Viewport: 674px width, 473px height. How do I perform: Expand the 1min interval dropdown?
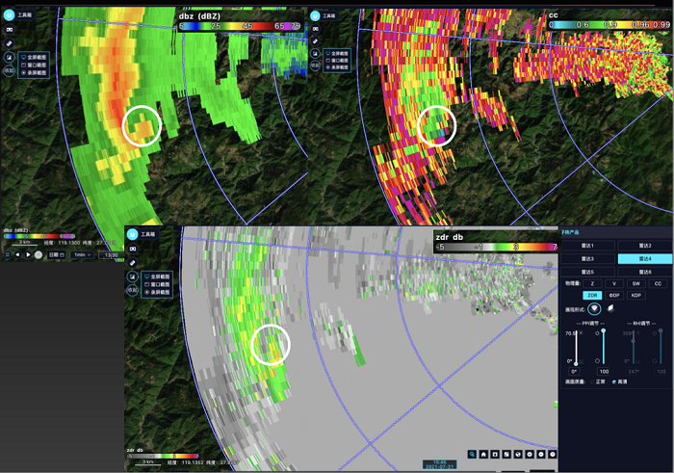click(82, 254)
